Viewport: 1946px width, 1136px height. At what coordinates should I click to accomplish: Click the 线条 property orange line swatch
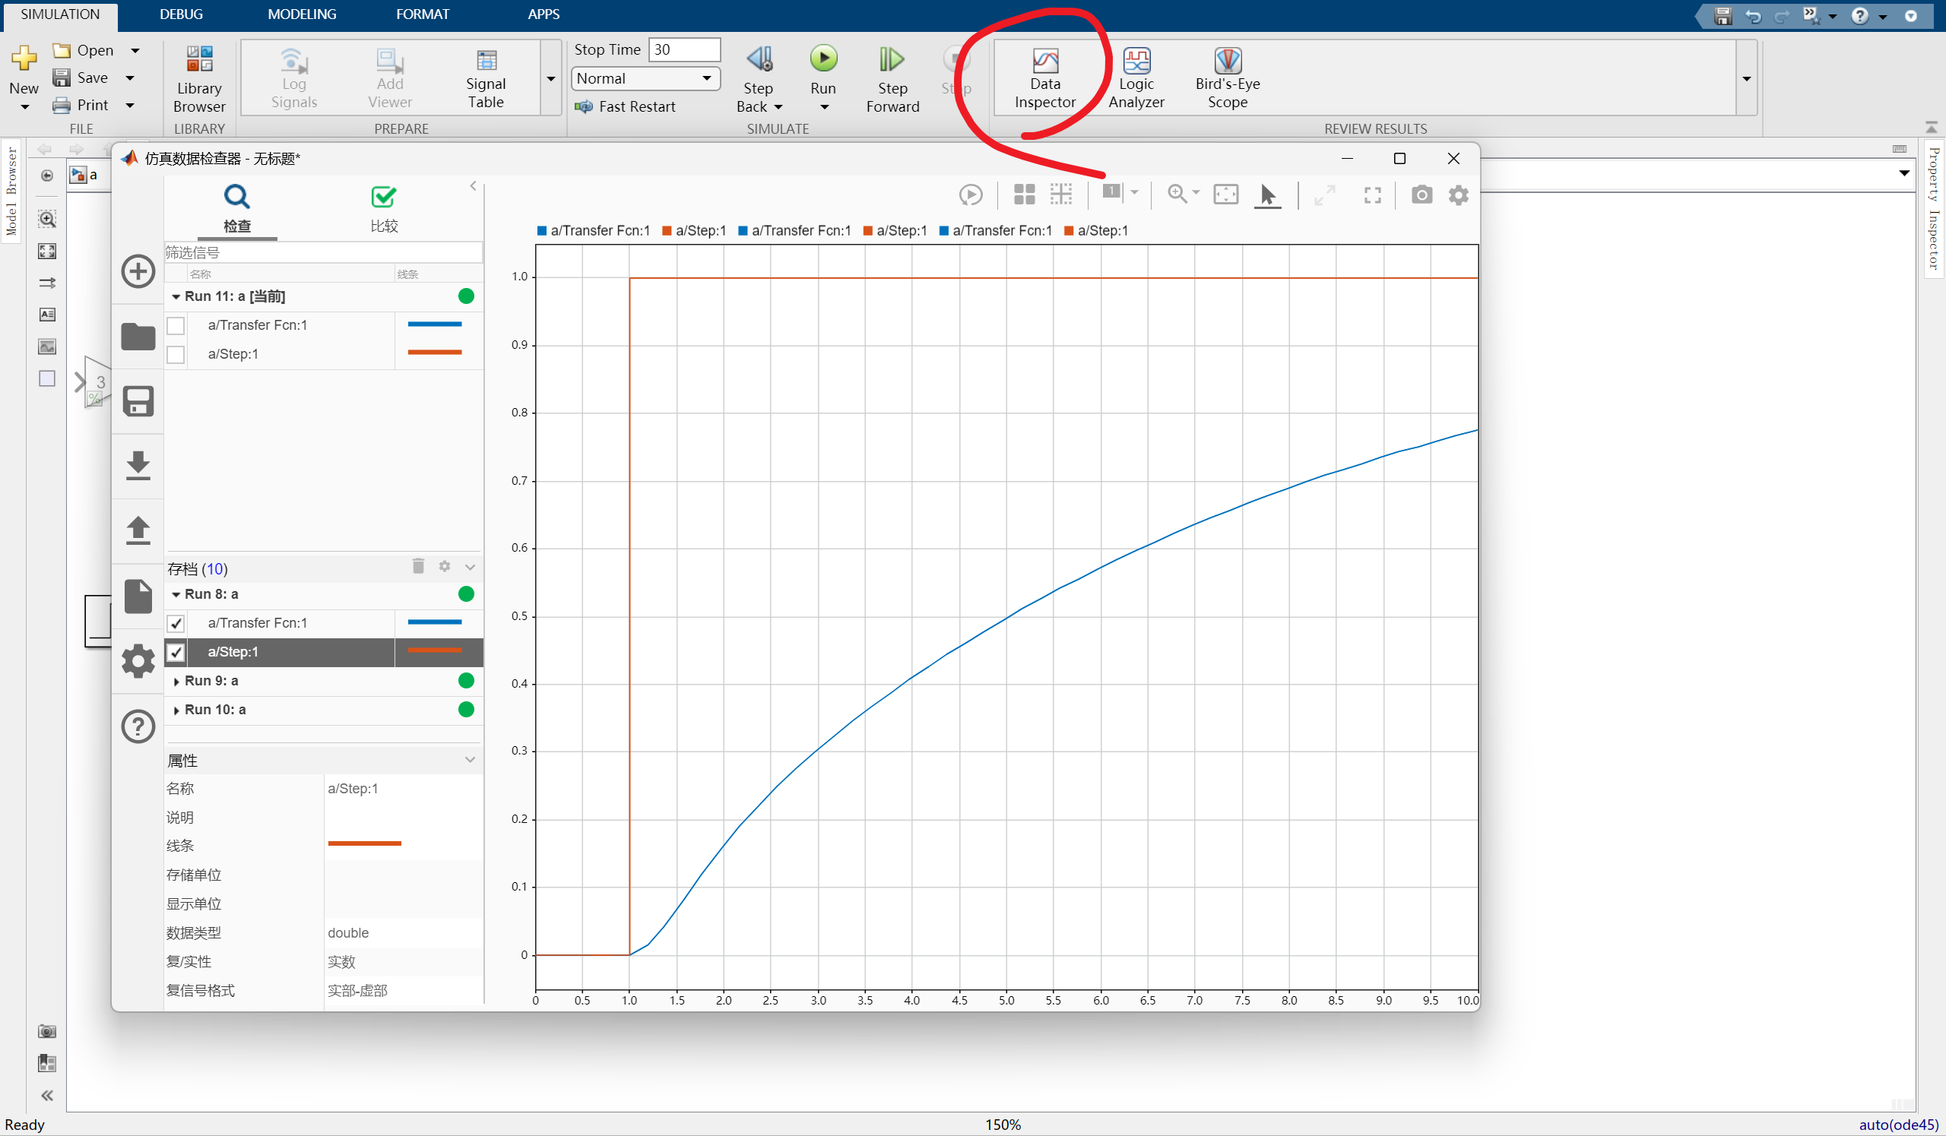[x=364, y=844]
